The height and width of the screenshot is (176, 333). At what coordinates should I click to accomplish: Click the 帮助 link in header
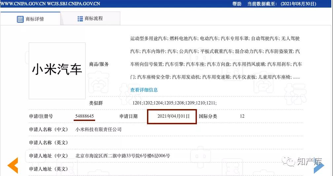click(237, 4)
